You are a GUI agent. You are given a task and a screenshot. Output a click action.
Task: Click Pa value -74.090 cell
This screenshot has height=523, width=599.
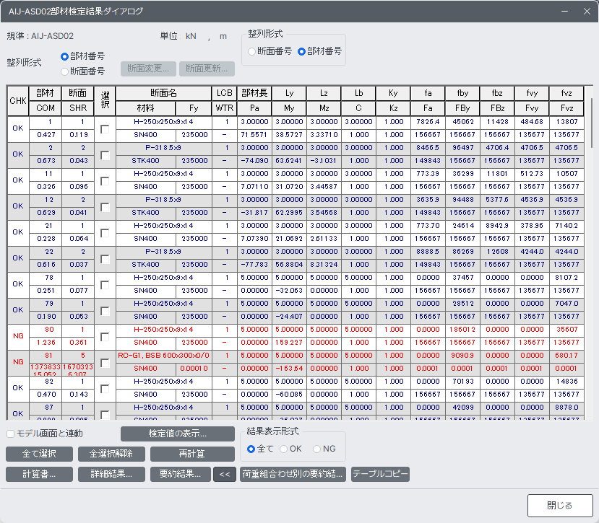tap(254, 161)
